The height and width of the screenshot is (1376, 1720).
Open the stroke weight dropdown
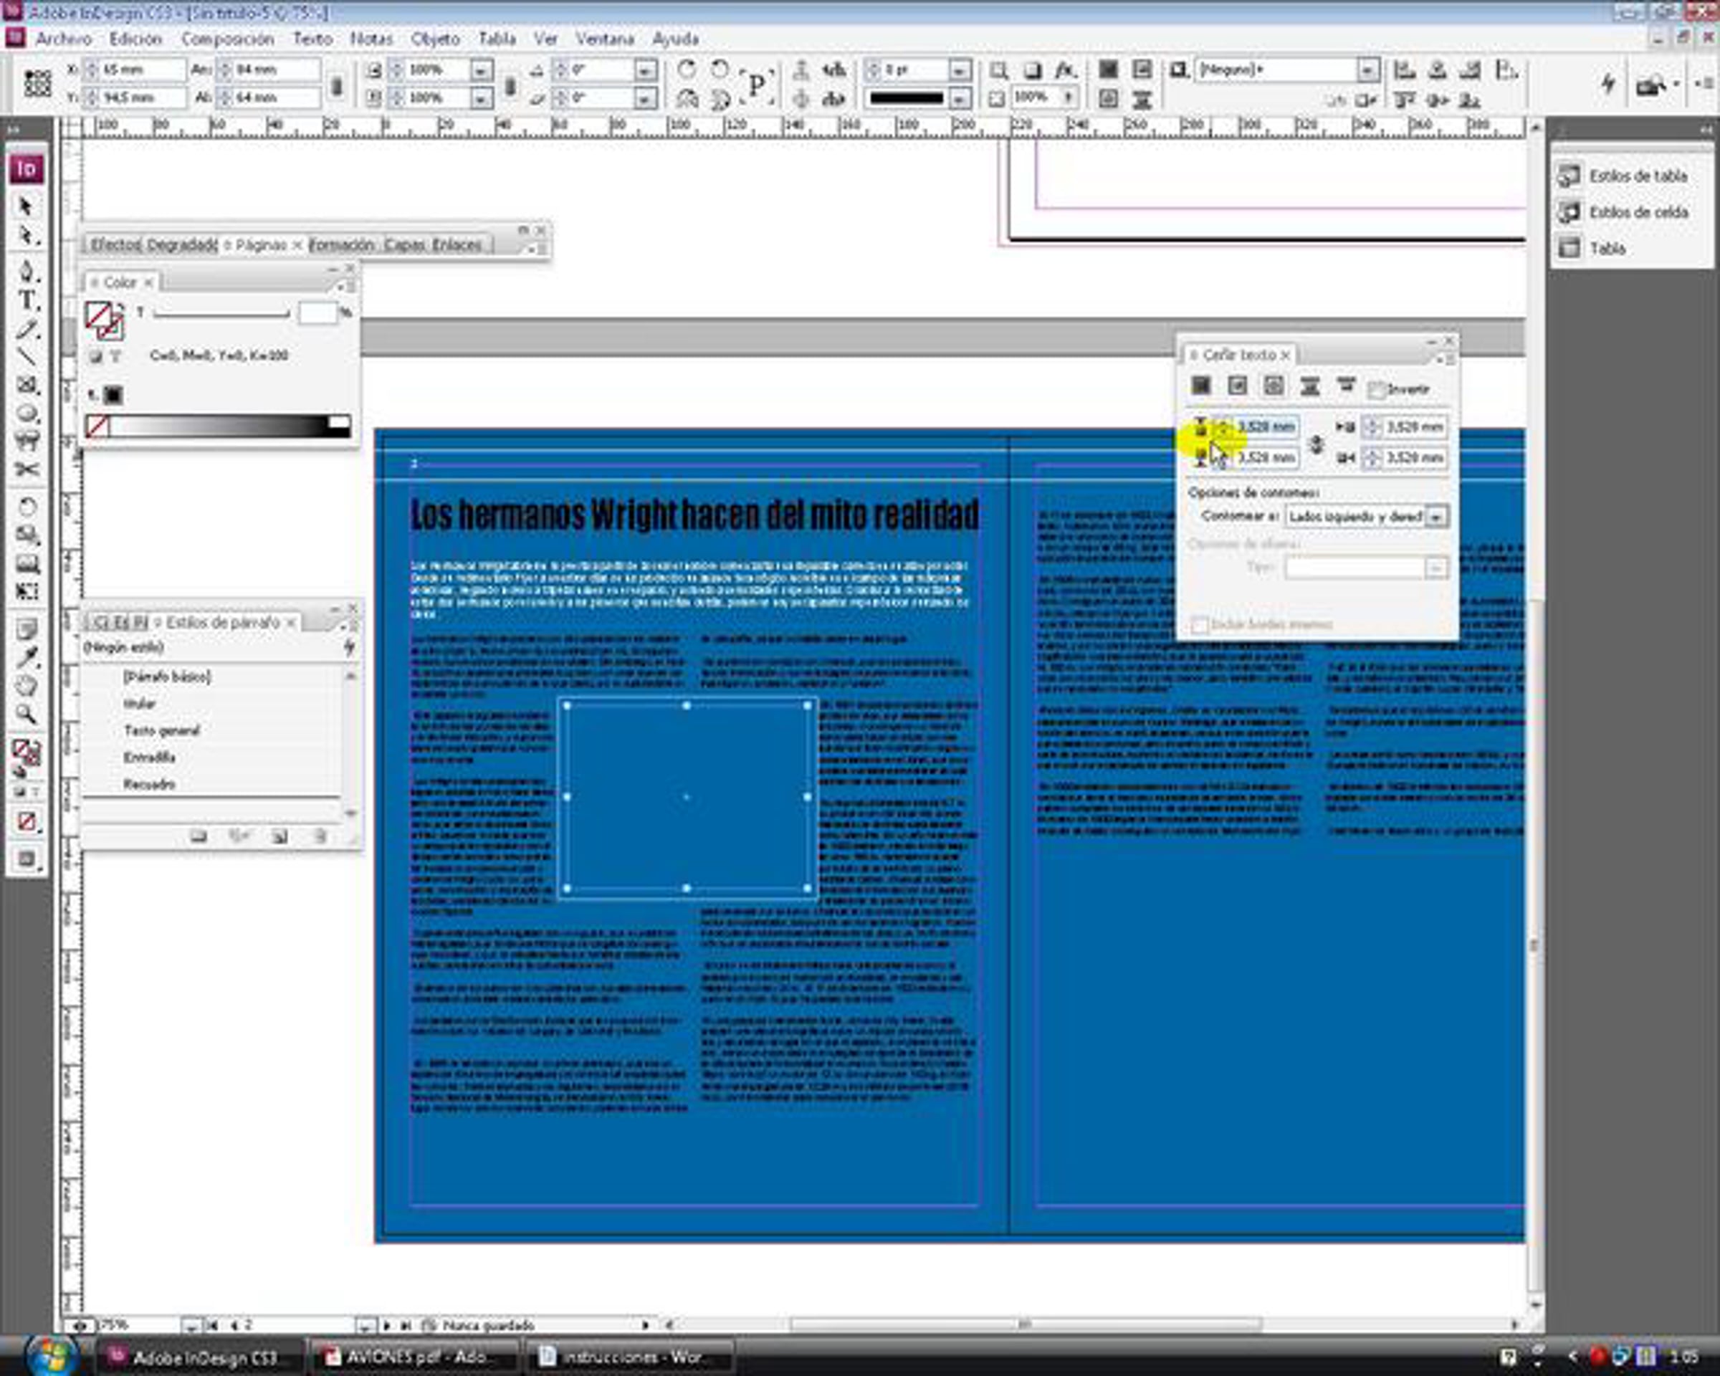[x=960, y=70]
